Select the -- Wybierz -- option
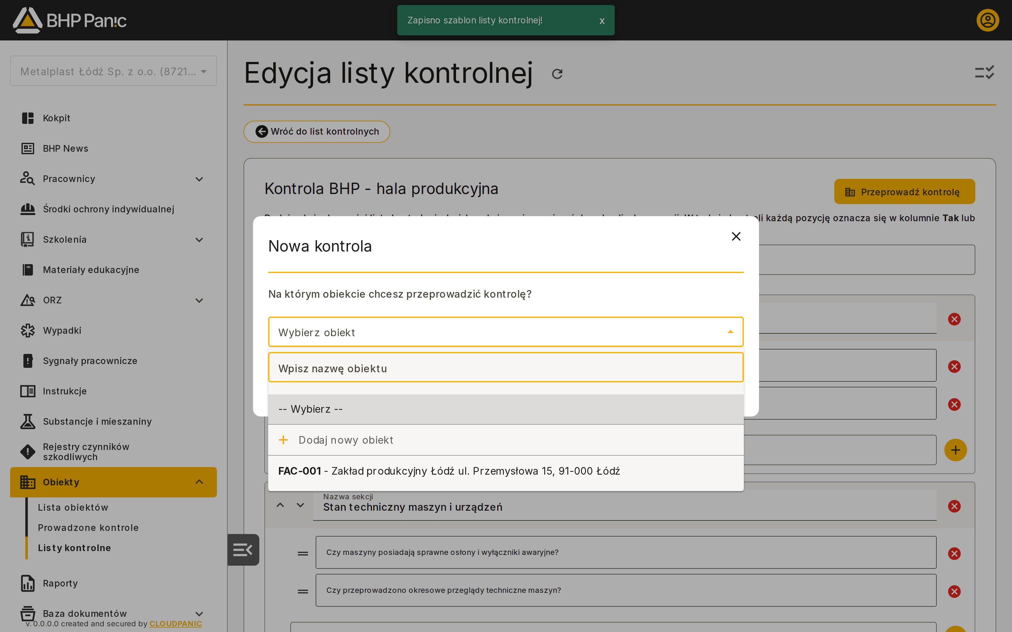The height and width of the screenshot is (632, 1012). click(x=506, y=409)
